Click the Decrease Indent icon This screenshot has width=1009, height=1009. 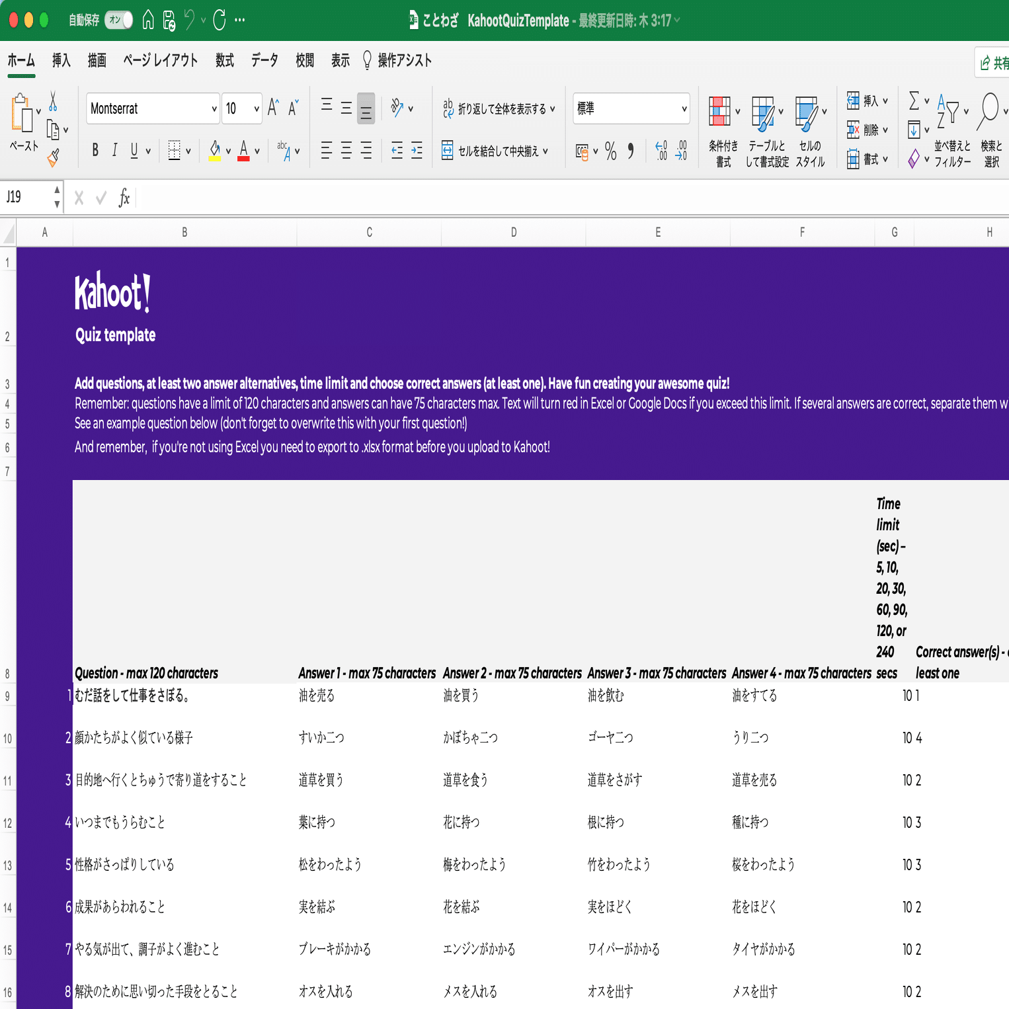[x=397, y=151]
